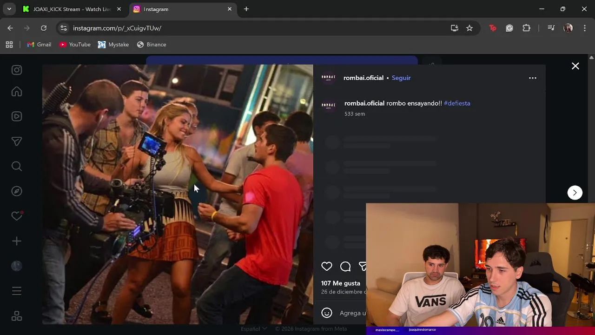Viewport: 595px width, 335px height.
Task: Open comments with speech bubble icon
Action: coord(345,266)
